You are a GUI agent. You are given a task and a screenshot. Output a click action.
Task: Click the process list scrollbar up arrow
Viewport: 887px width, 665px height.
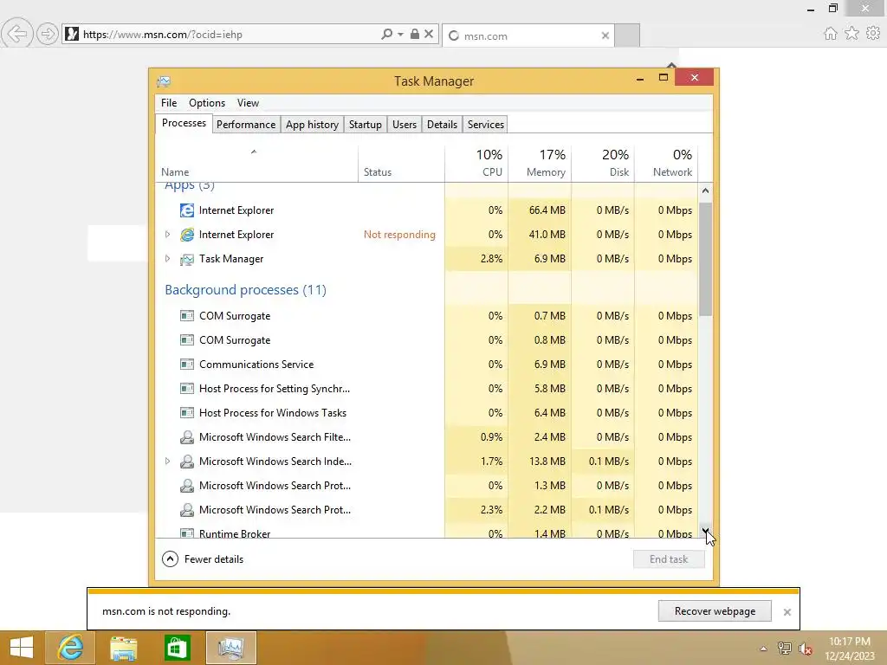click(x=705, y=190)
